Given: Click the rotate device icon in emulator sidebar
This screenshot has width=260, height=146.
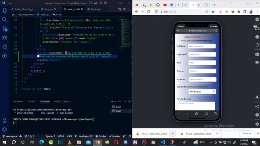Looking at the screenshot, I should click(x=257, y=45).
